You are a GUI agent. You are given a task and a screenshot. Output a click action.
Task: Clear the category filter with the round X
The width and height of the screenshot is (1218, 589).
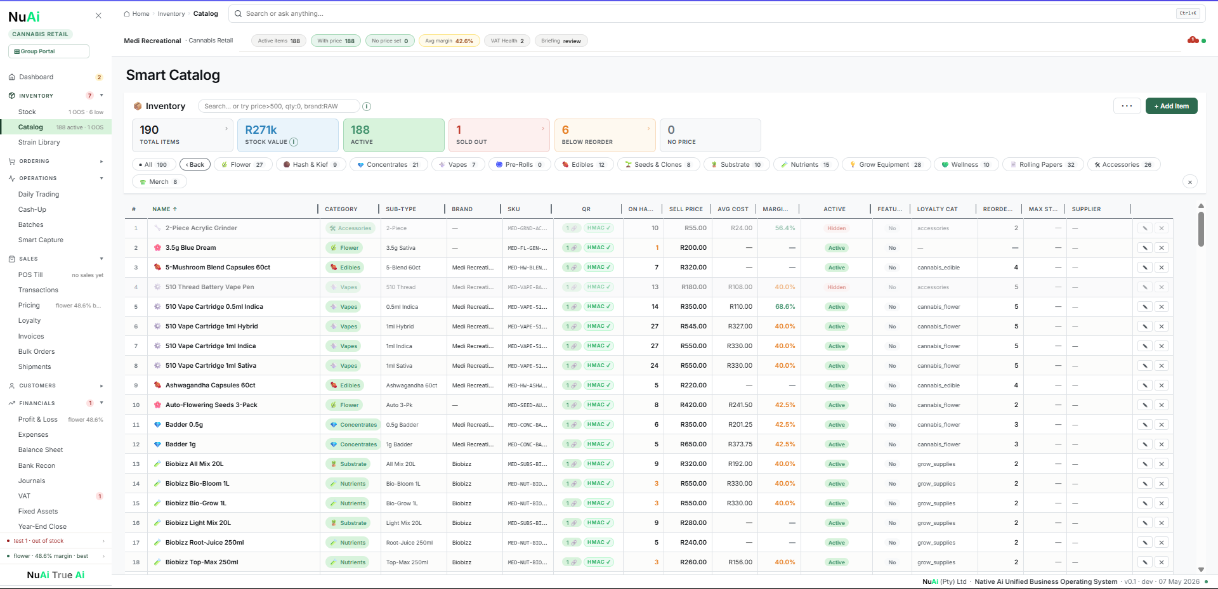click(1190, 182)
